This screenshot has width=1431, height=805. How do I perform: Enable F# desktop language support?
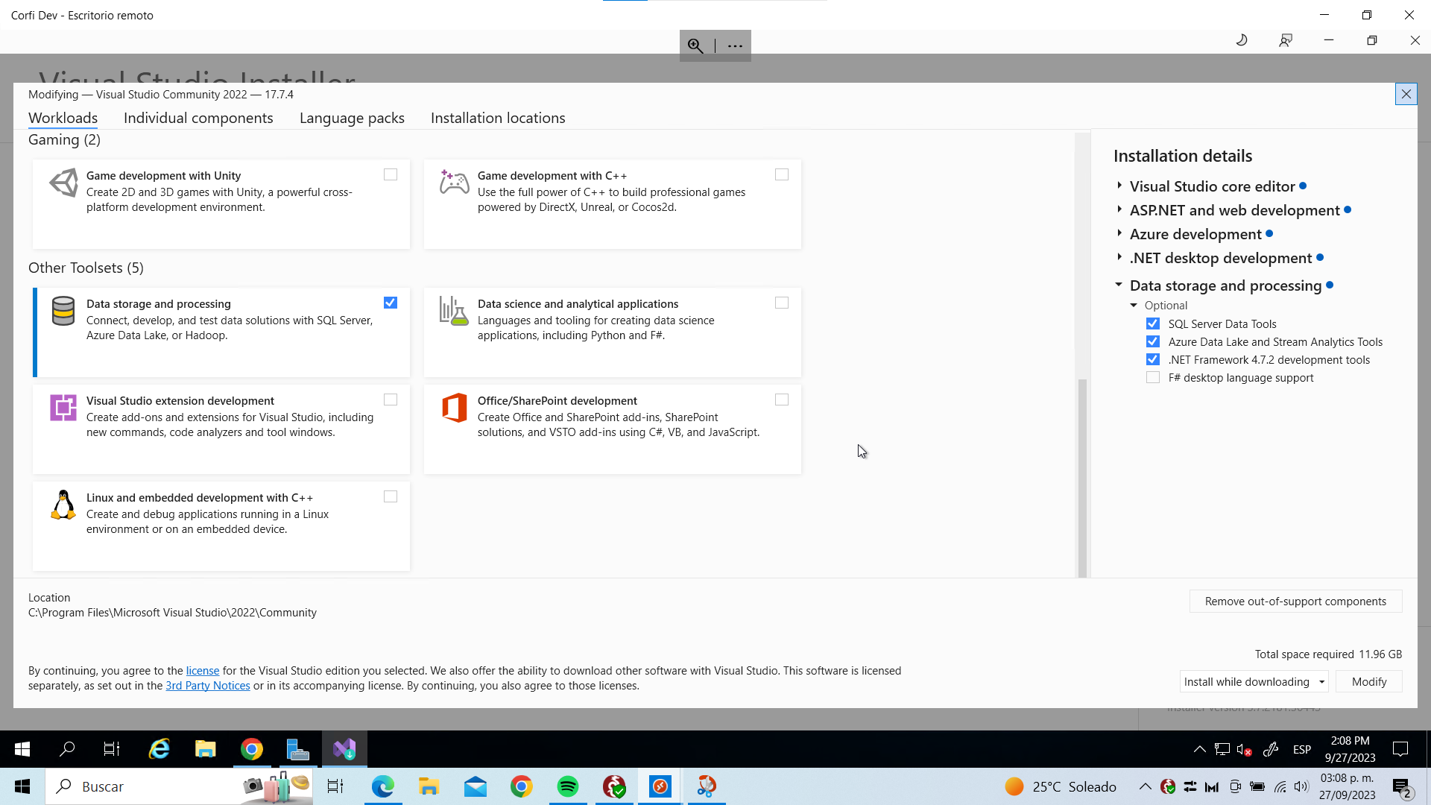(x=1153, y=377)
